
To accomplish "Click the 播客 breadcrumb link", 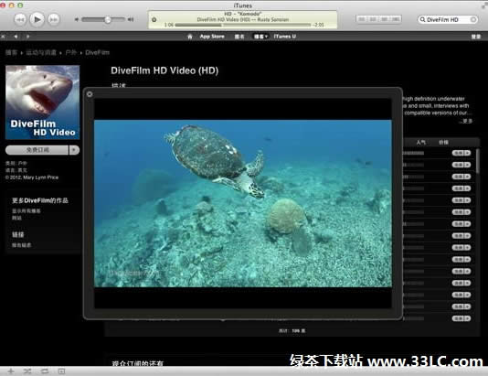I will 11,52.
